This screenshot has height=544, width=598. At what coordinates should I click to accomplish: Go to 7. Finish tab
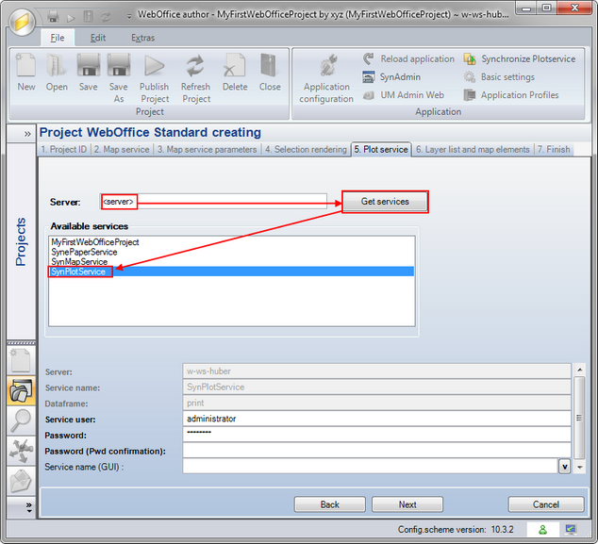pos(554,150)
